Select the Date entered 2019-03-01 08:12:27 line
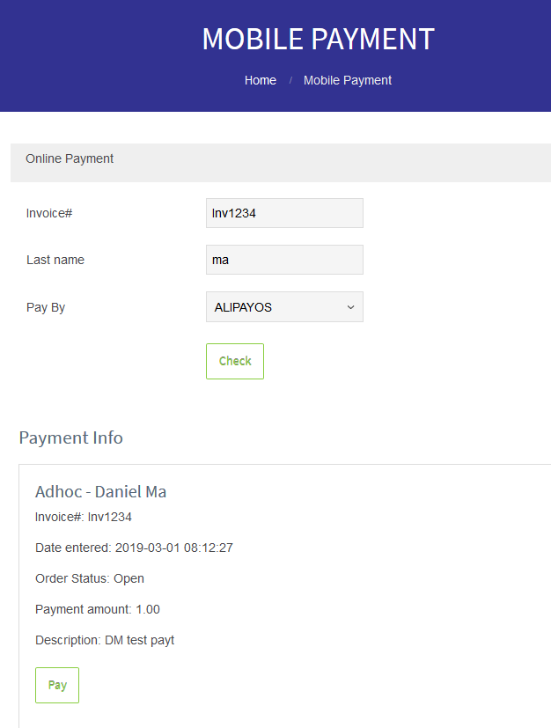 click(x=134, y=548)
